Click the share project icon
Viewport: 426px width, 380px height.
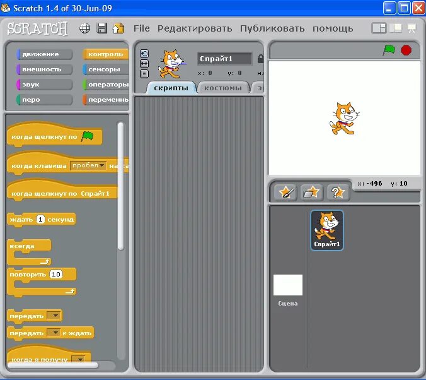click(x=118, y=28)
